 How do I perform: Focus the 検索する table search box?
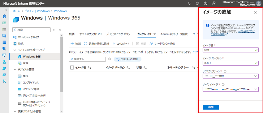click(x=87, y=59)
